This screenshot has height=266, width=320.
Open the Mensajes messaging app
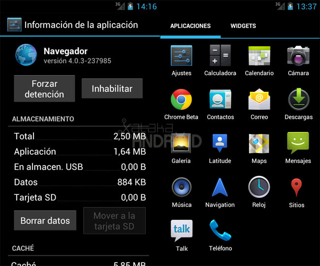tap(298, 148)
